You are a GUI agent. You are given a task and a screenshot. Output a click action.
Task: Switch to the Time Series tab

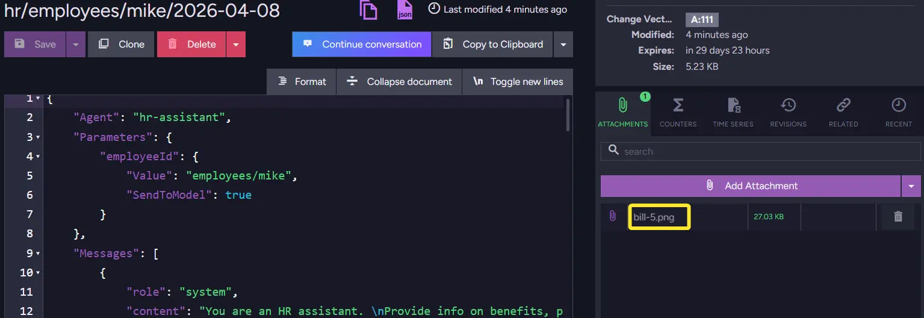(733, 113)
